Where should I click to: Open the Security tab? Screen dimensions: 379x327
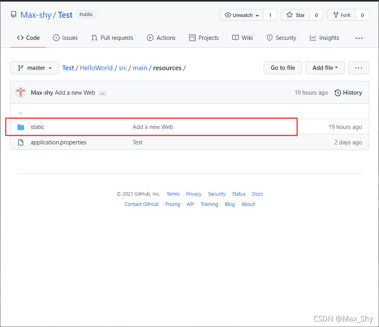[x=281, y=38]
